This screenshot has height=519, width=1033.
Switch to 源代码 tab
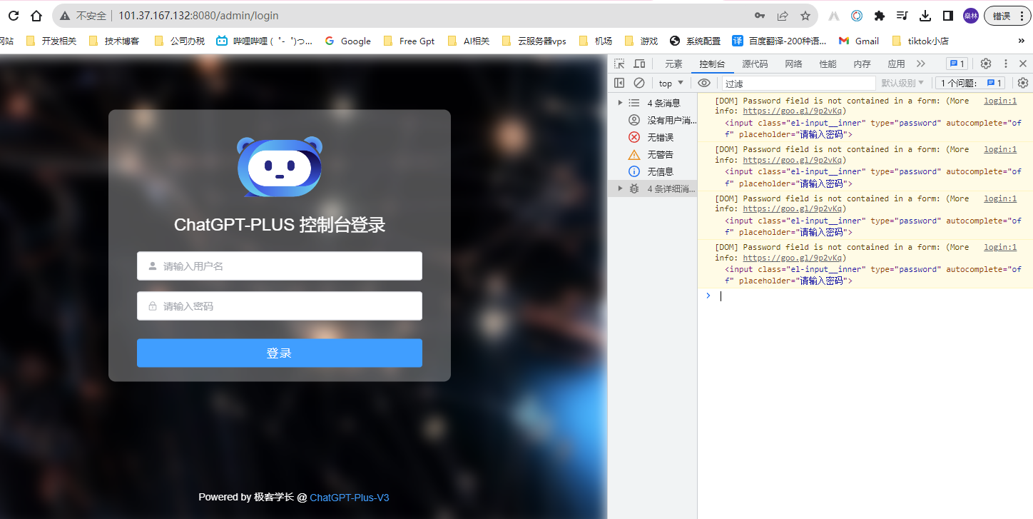click(755, 64)
